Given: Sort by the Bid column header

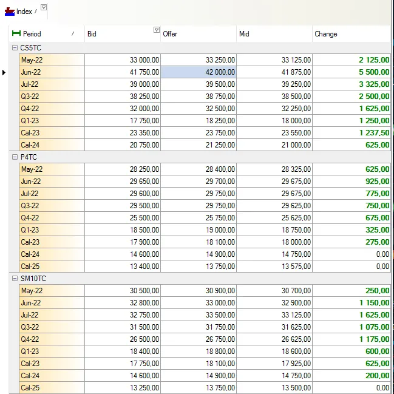Looking at the screenshot, I should [x=123, y=33].
